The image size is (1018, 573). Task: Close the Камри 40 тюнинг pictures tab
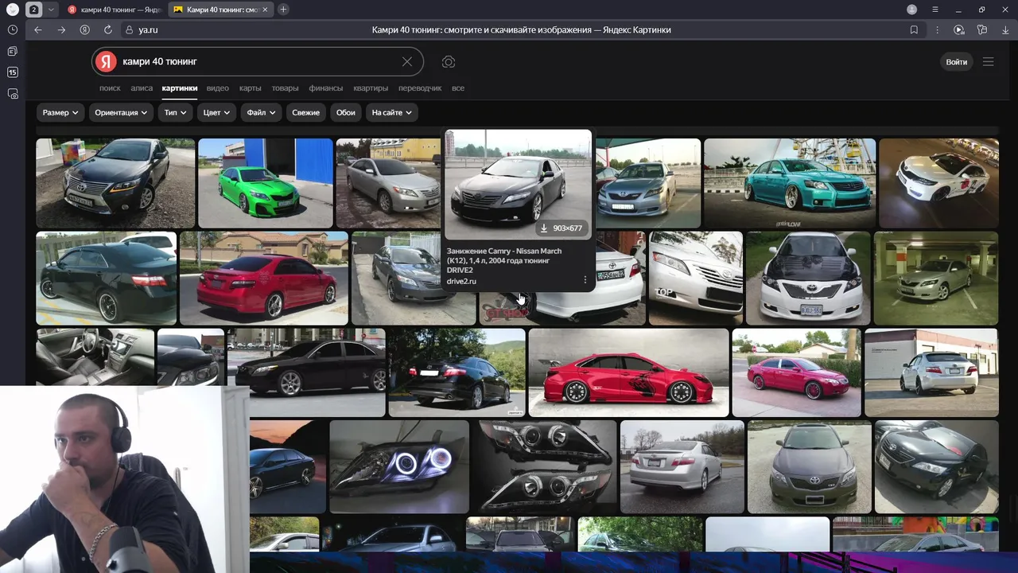point(264,10)
